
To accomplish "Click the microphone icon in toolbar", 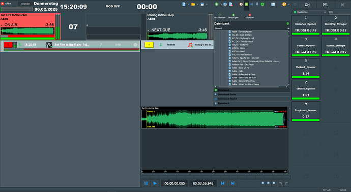I will [x=257, y=4].
